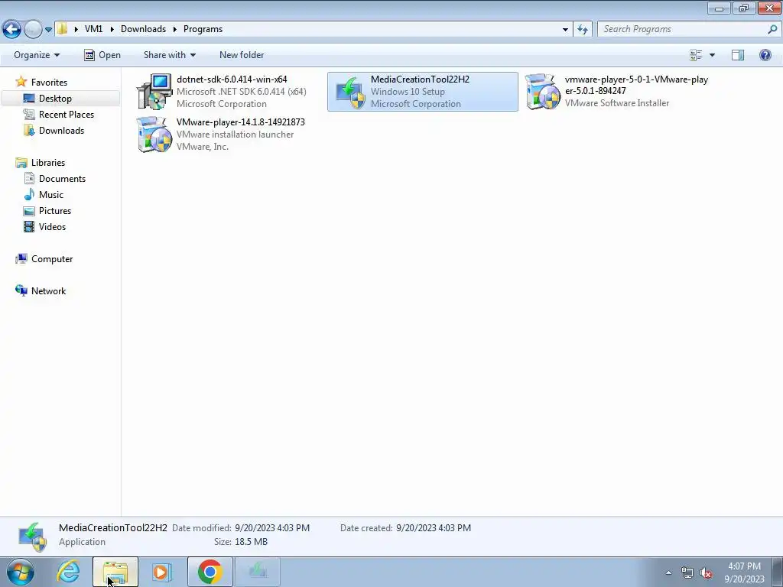Refresh the folder view
This screenshot has width=783, height=587.
[582, 29]
